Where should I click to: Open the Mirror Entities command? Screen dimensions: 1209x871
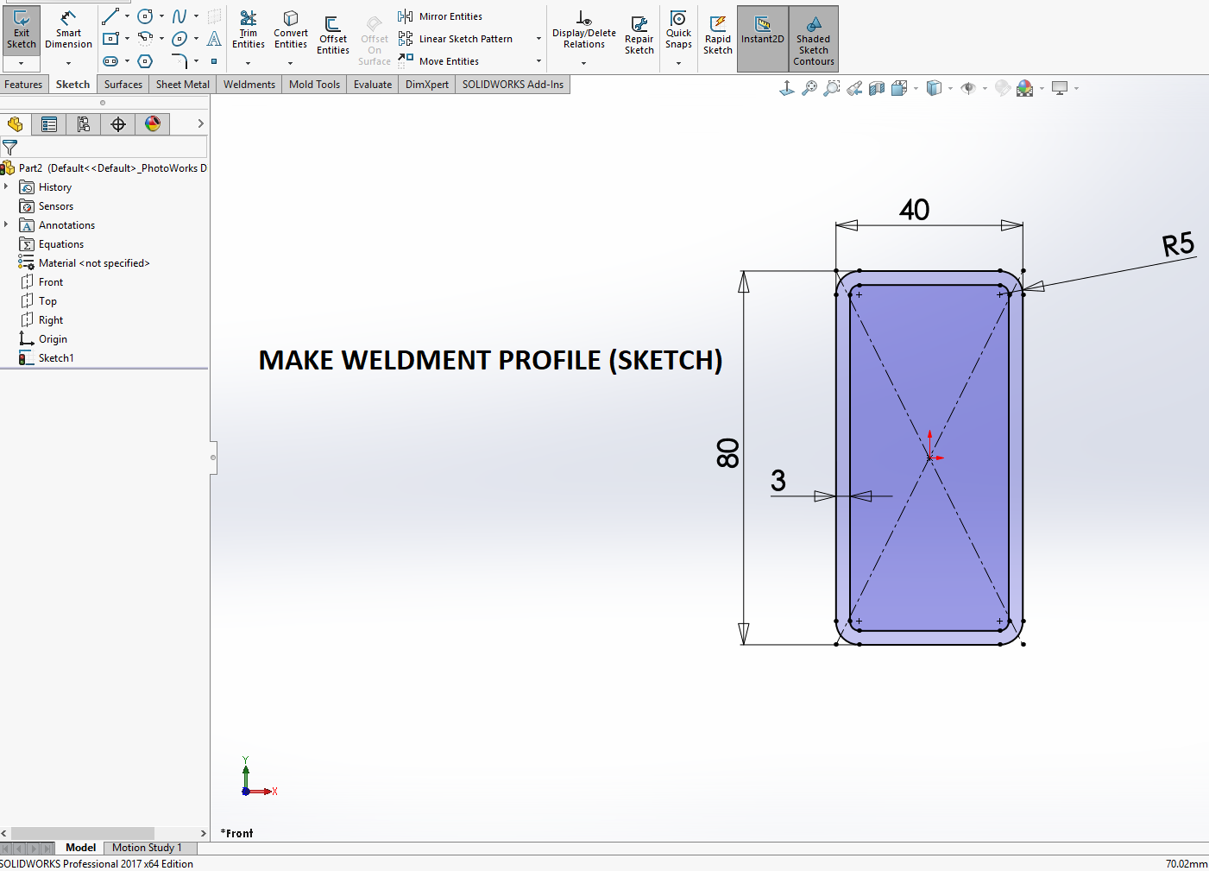439,16
